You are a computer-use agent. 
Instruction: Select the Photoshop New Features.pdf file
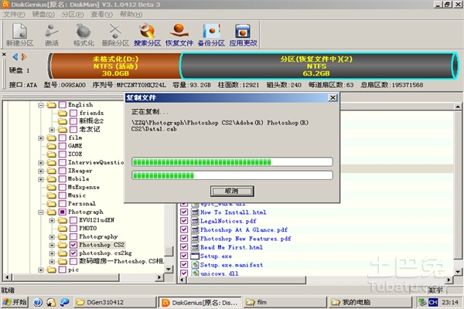click(245, 239)
